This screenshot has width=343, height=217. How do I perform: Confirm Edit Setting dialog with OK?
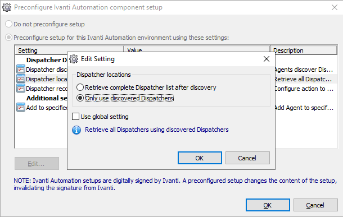coord(200,158)
